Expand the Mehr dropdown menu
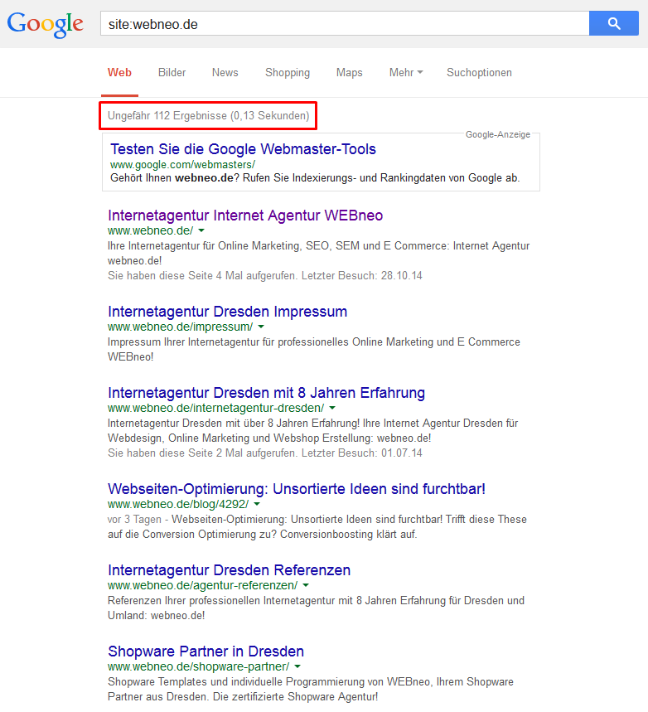The width and height of the screenshot is (648, 712). pos(406,73)
